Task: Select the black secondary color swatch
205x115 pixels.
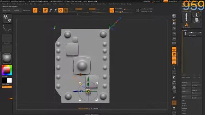Action: pos(4,80)
